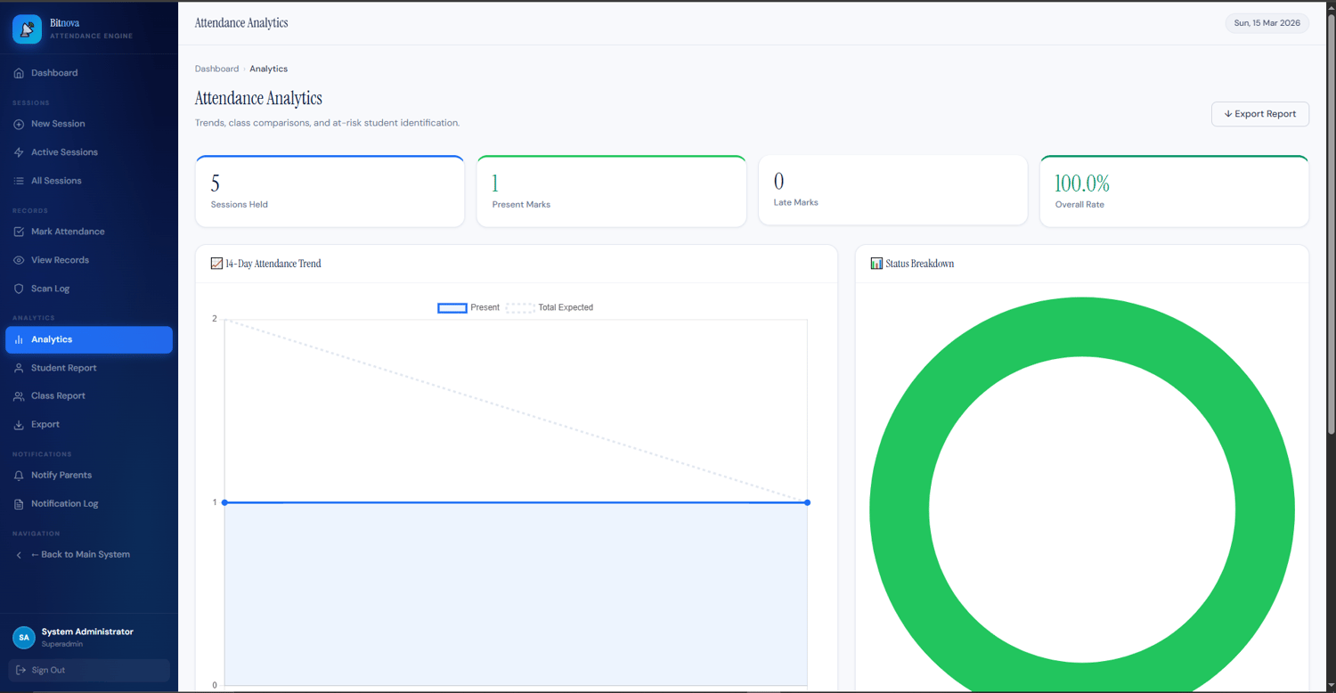Click the All Sessions list icon
1336x693 pixels.
coord(19,181)
